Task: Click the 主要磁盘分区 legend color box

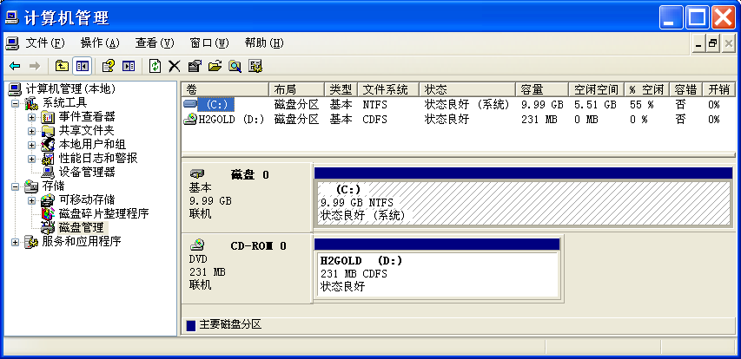Action: 191,325
